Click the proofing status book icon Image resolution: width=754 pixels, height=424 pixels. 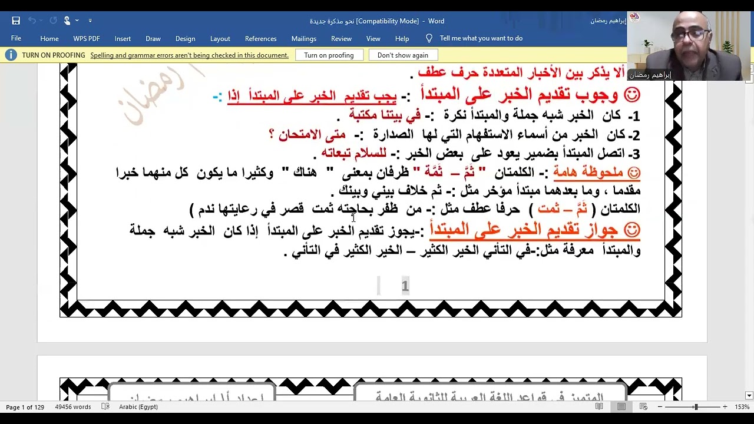(x=105, y=407)
